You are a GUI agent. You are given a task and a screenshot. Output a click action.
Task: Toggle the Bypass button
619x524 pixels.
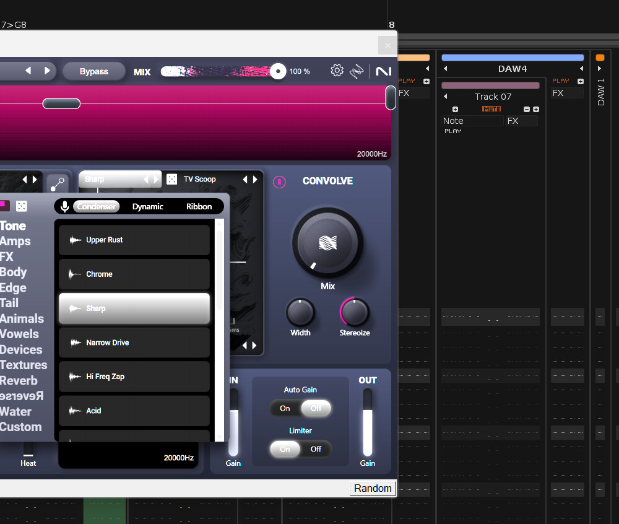(x=94, y=71)
